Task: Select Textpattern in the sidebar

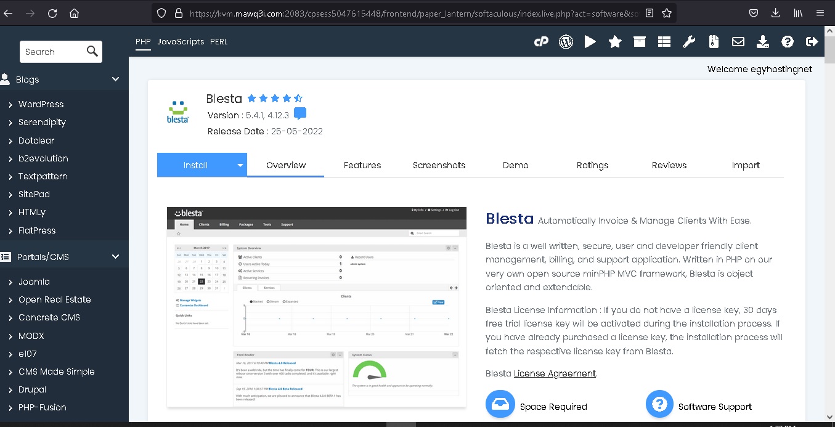Action: point(43,176)
